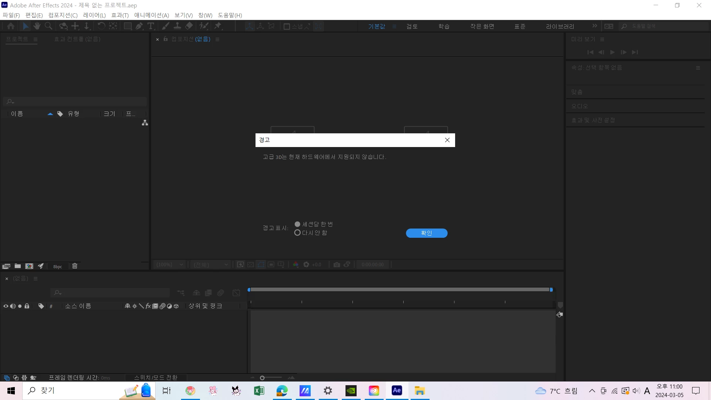Select the Pen tool
The image size is (711, 400).
click(139, 26)
